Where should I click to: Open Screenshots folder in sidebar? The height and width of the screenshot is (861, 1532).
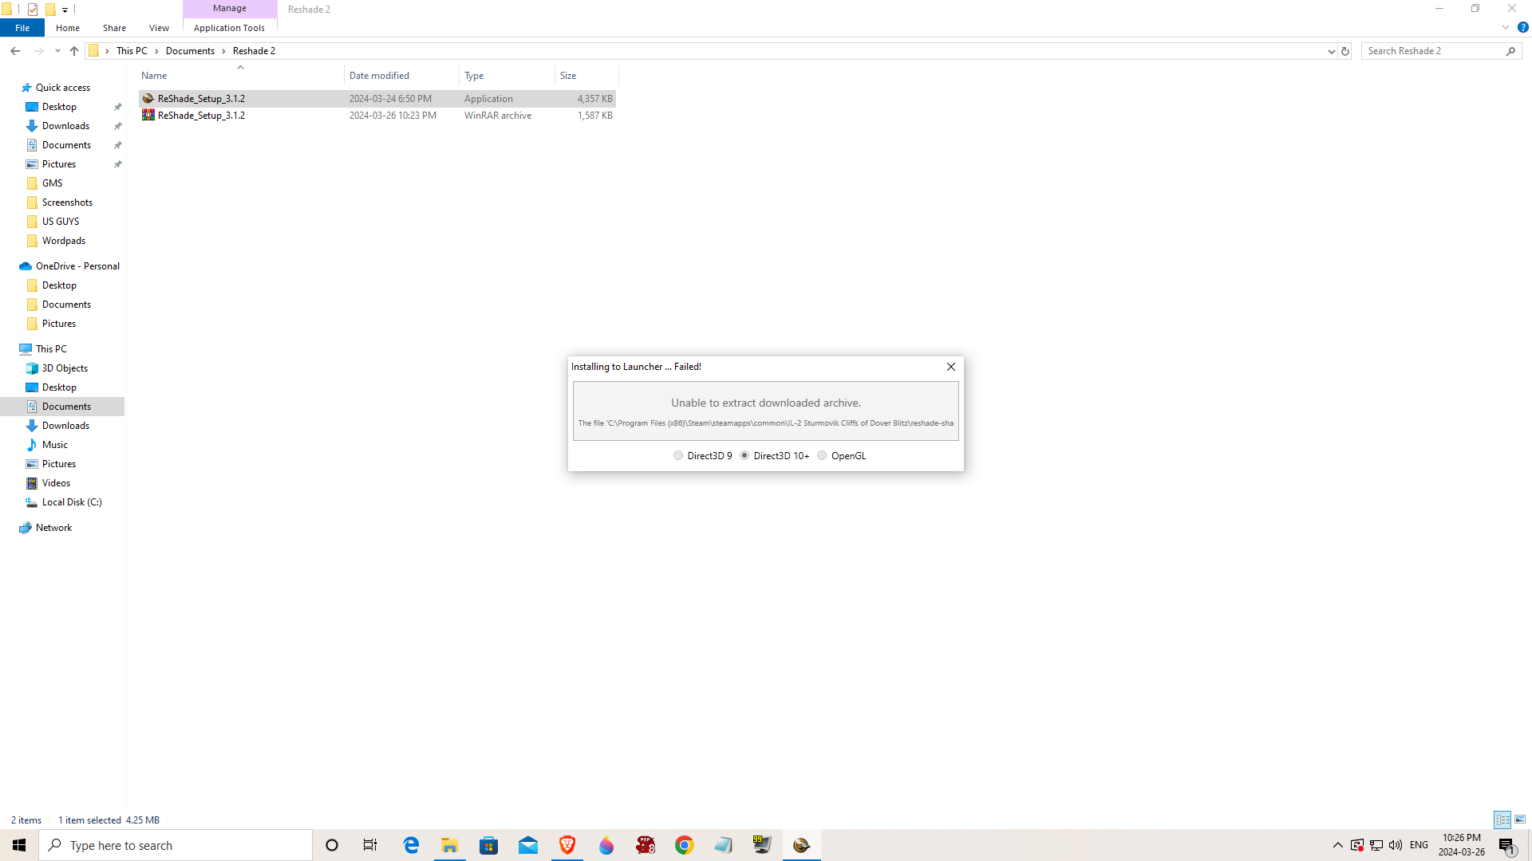pos(67,202)
